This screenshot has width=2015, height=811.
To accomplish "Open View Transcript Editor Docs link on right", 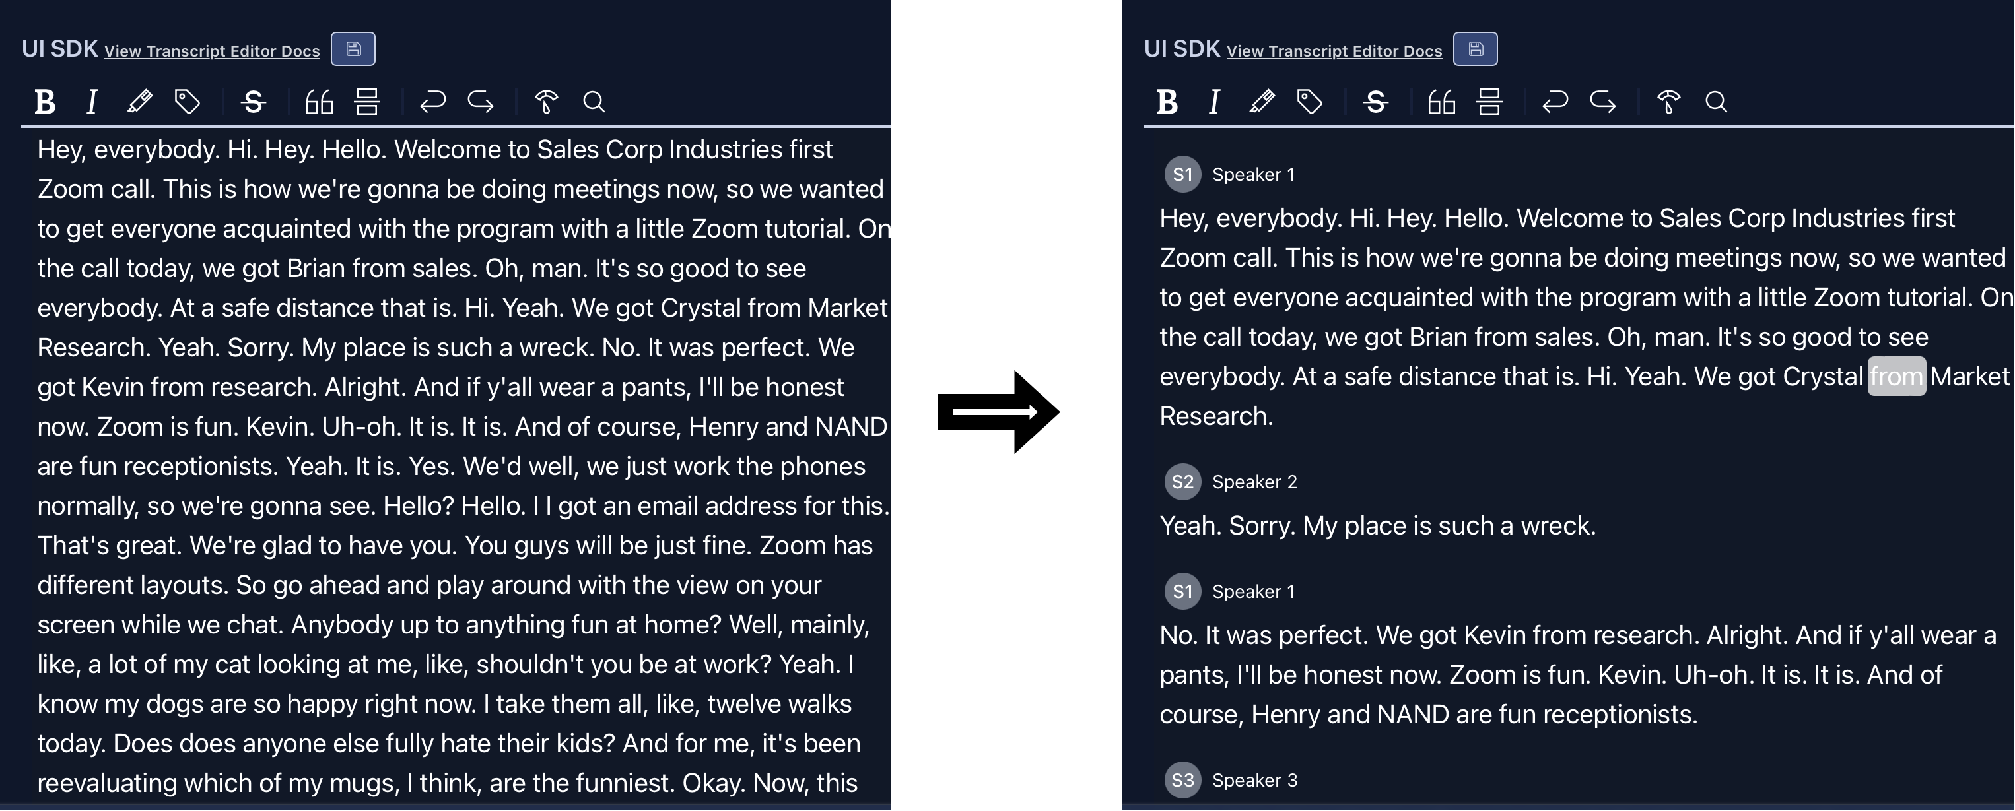I will click(x=1334, y=51).
